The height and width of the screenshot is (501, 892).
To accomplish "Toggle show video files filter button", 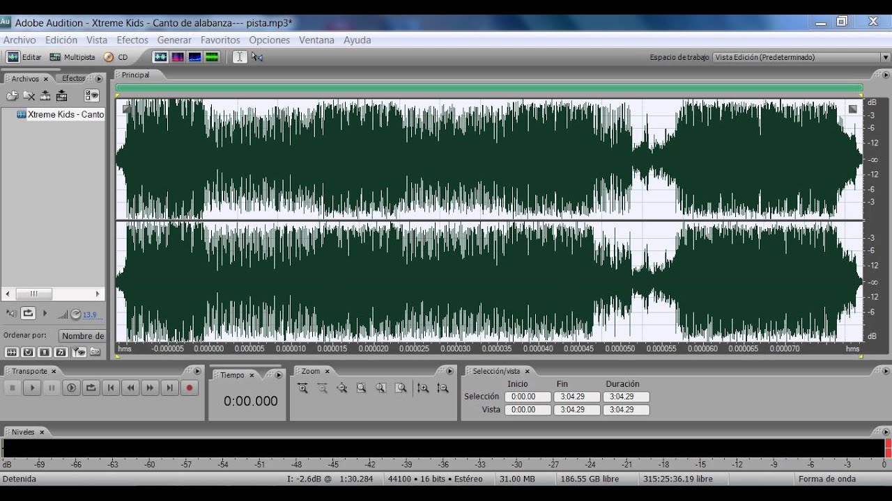I will coord(45,352).
